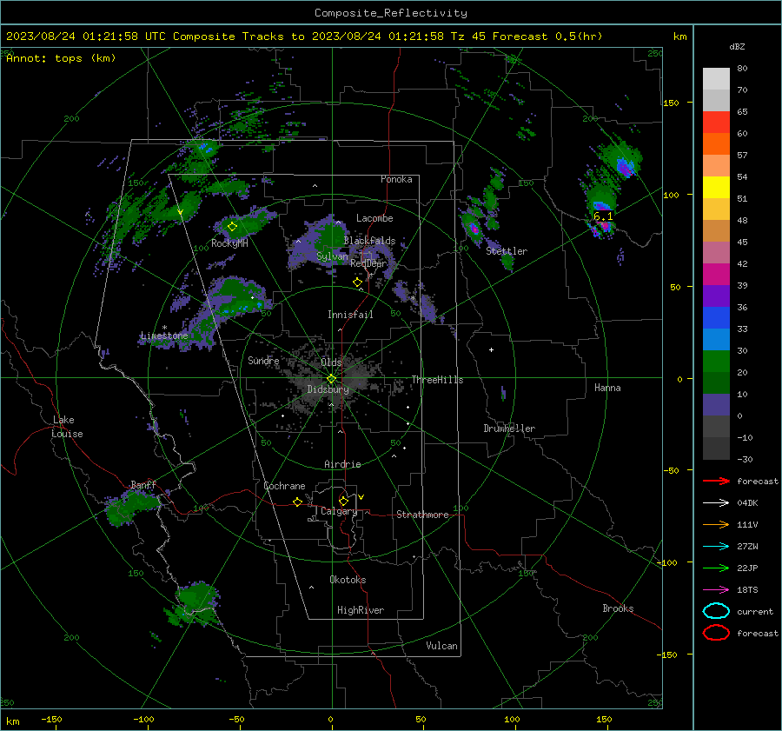Click the Calgary label

pos(339,511)
